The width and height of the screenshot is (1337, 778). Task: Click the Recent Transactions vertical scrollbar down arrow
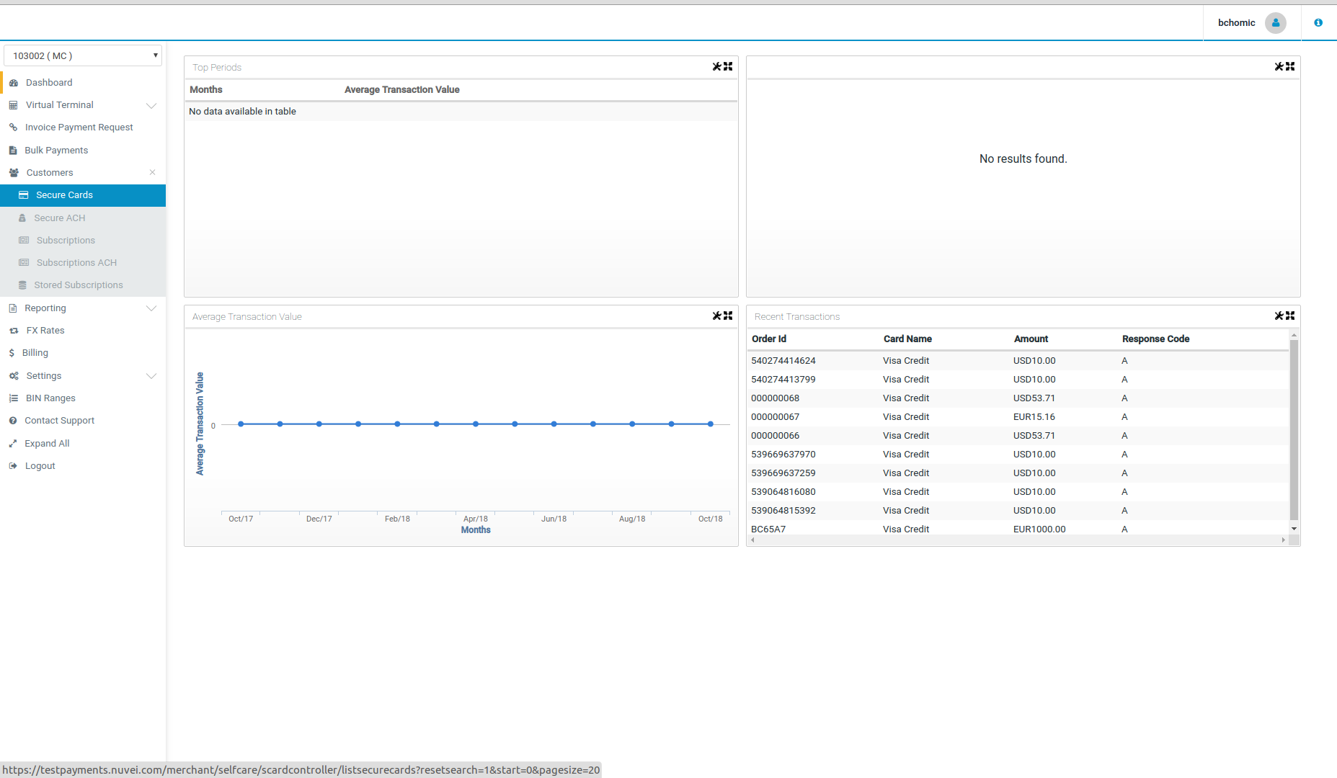[x=1294, y=529]
